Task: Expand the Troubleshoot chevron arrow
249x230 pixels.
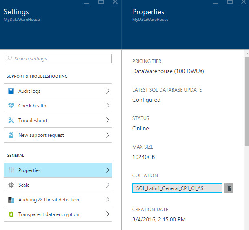Action: coord(108,121)
